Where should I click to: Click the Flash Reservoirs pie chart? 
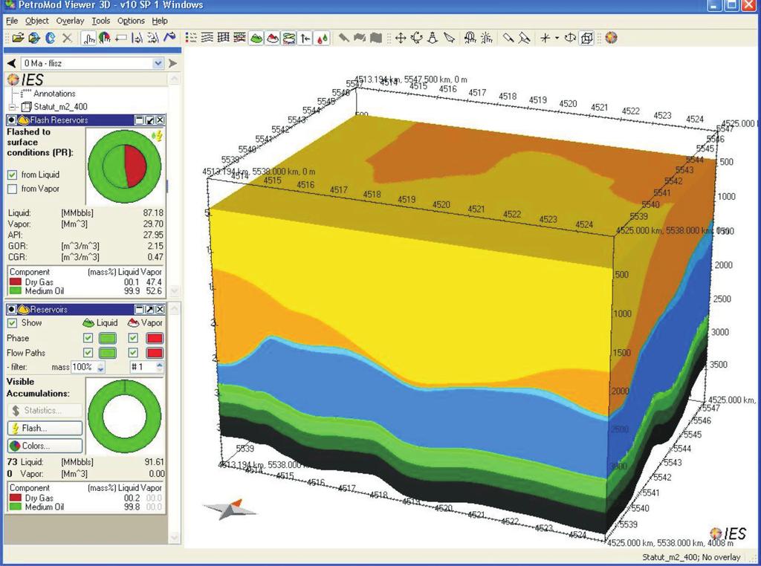pos(125,166)
